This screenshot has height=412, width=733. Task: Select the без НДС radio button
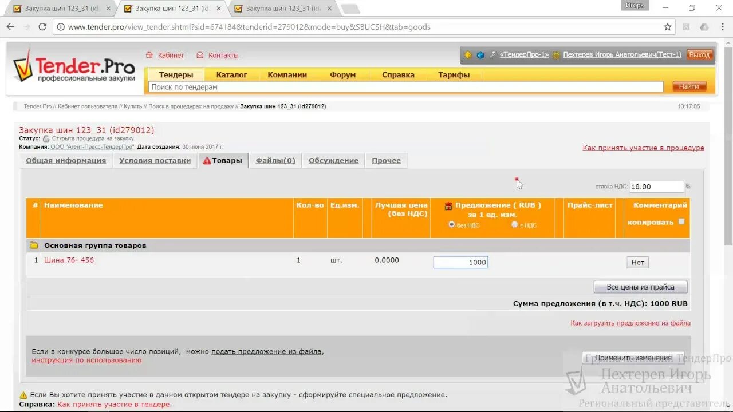pos(452,225)
